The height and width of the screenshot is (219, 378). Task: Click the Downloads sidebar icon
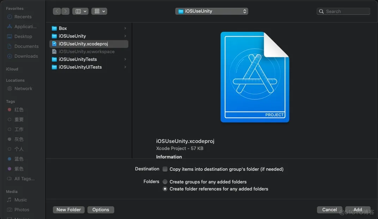click(10, 56)
